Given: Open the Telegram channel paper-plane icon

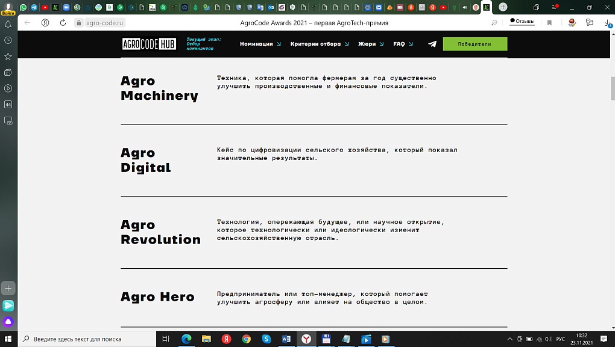Looking at the screenshot, I should click(432, 44).
